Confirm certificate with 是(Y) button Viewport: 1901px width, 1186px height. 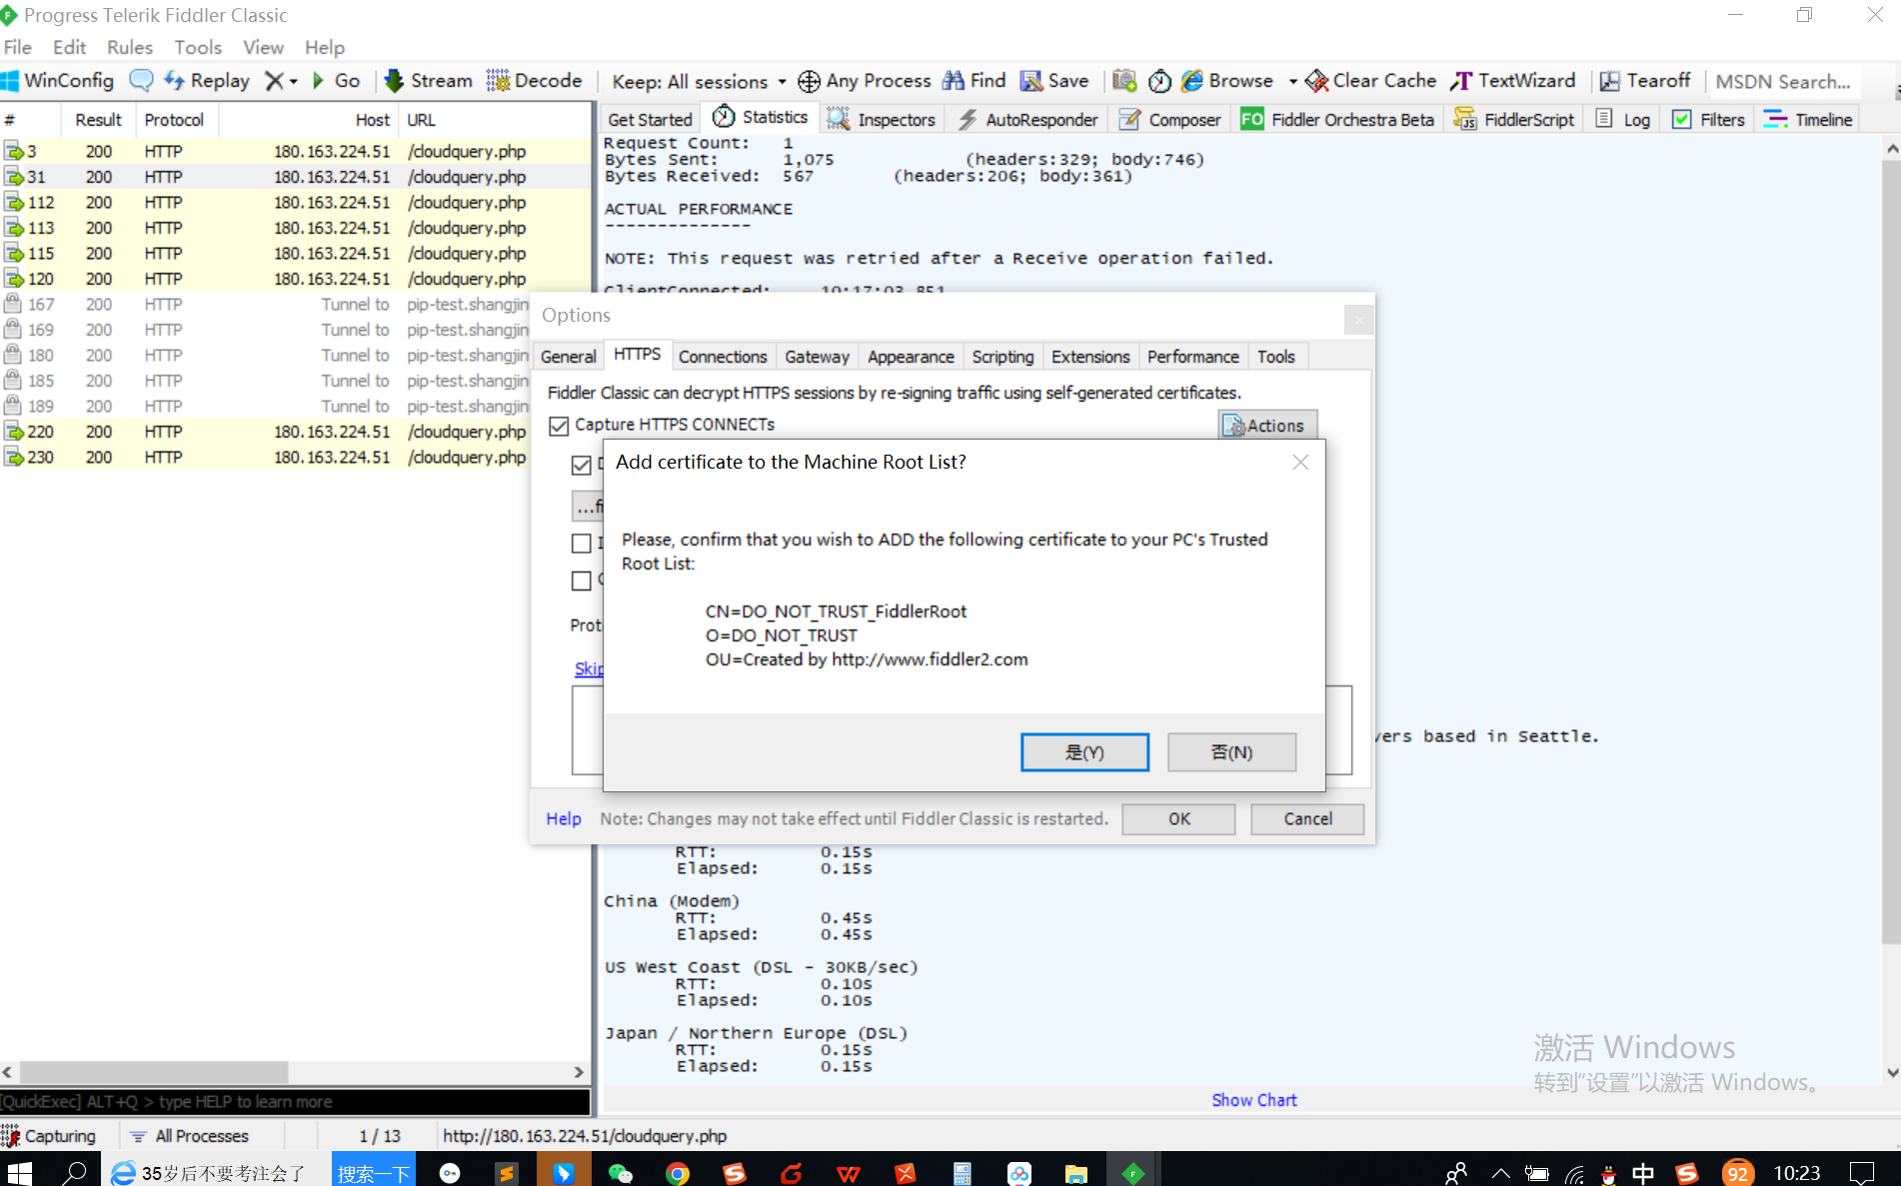point(1084,752)
